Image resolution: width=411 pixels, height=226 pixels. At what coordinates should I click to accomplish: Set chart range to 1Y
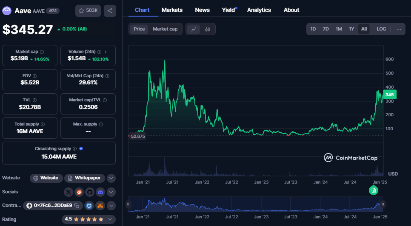[x=351, y=29]
